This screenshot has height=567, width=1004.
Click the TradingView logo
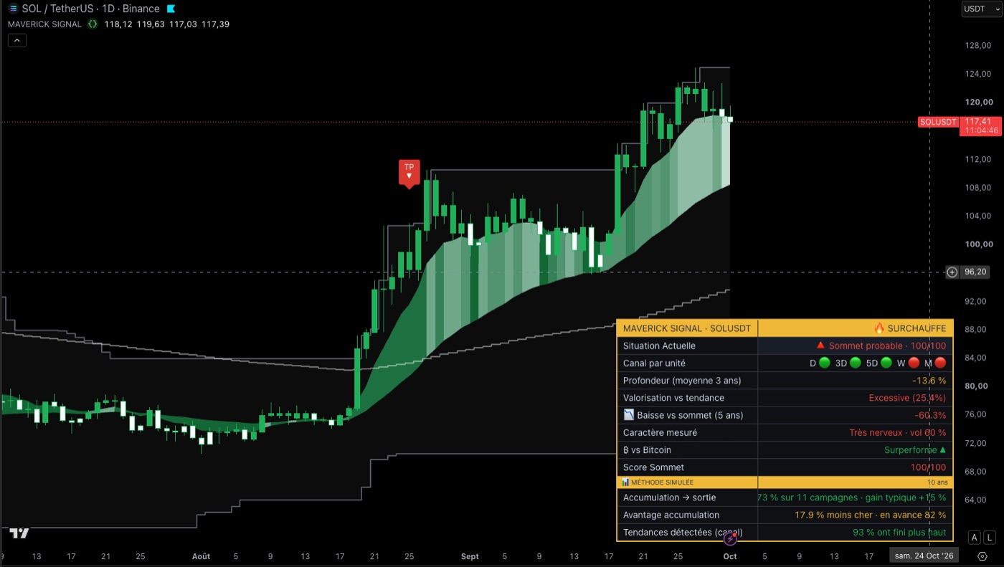19,533
